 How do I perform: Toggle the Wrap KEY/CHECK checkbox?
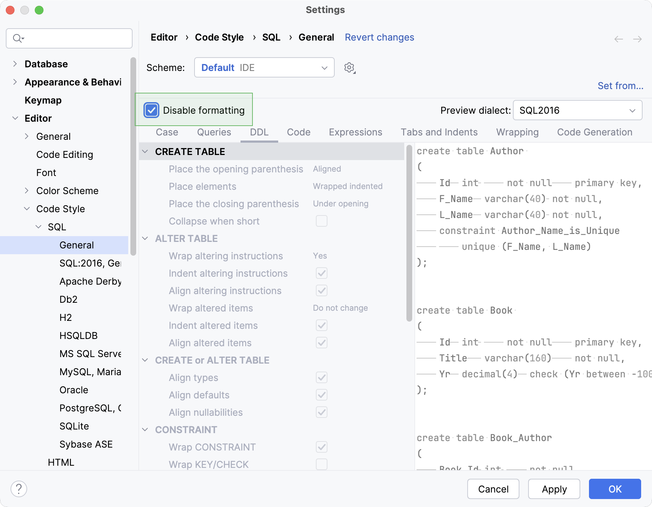[x=321, y=464]
